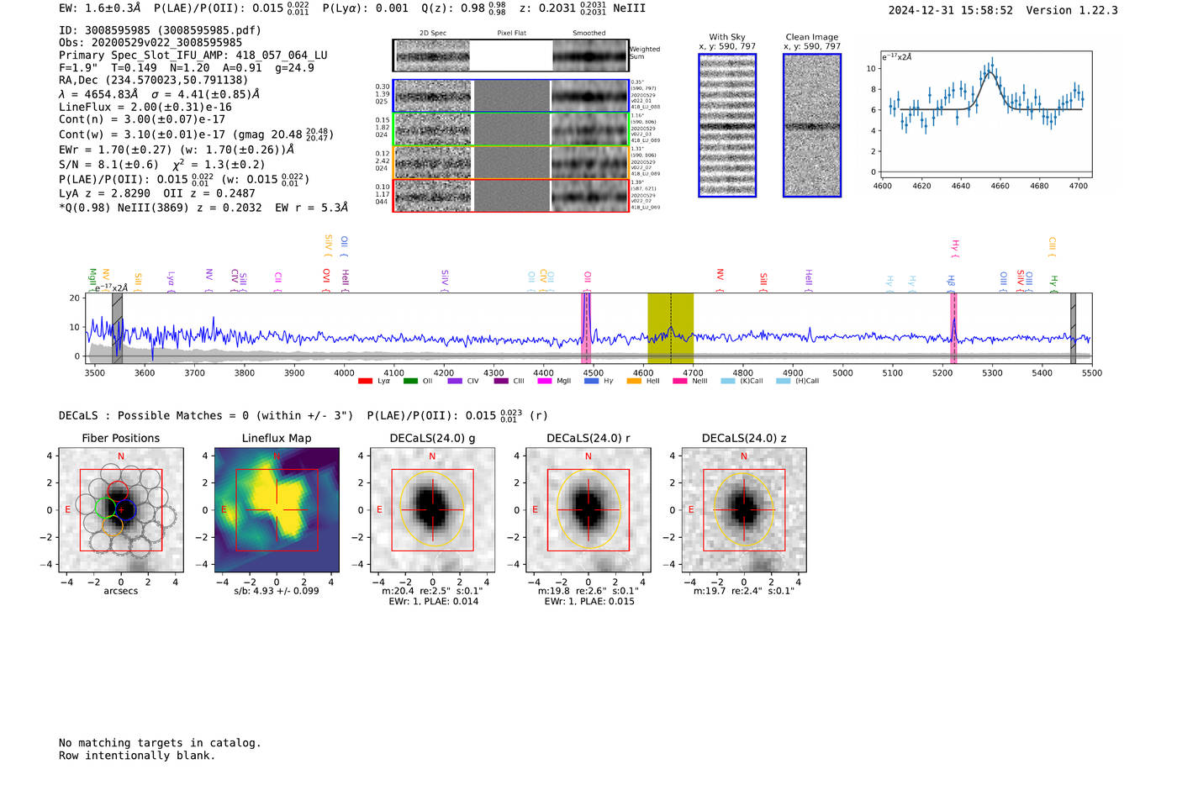Open the DECaLS(24.0) g cutout
This screenshot has width=1177, height=801.
(432, 509)
